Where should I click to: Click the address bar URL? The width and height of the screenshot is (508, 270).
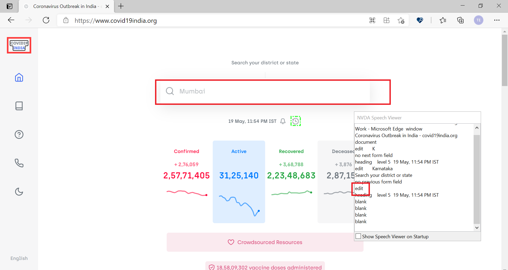(x=116, y=21)
